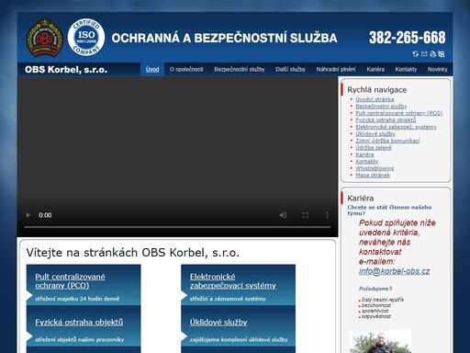Seek on the video progress bar

(x=177, y=227)
